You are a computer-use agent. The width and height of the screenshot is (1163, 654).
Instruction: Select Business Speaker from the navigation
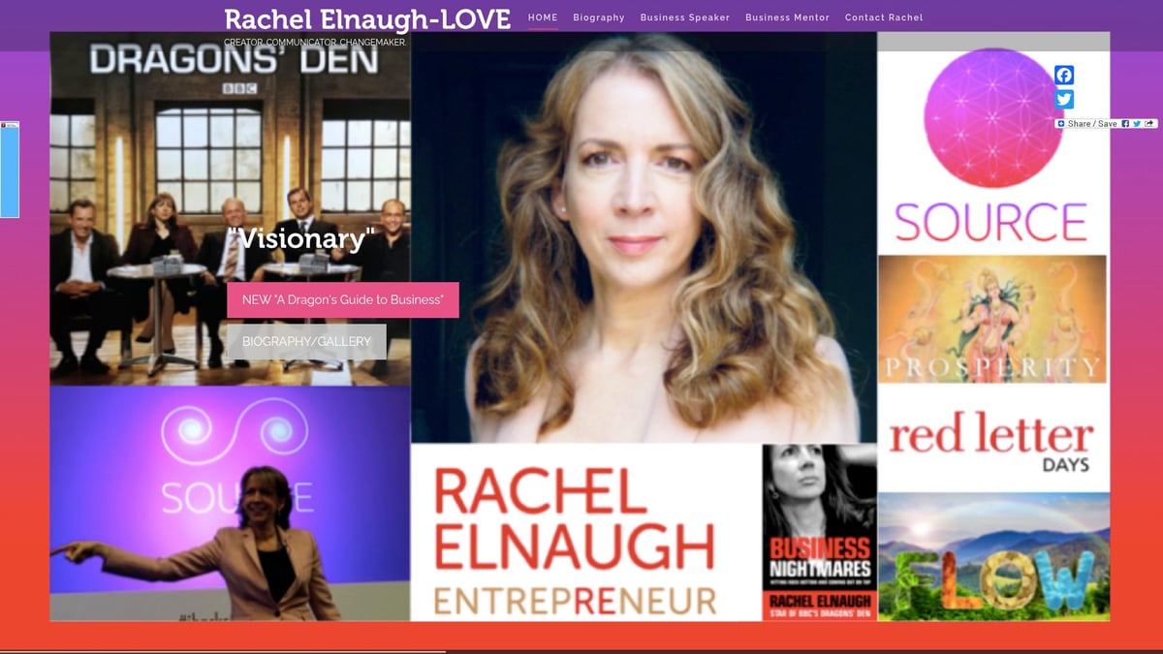point(685,16)
